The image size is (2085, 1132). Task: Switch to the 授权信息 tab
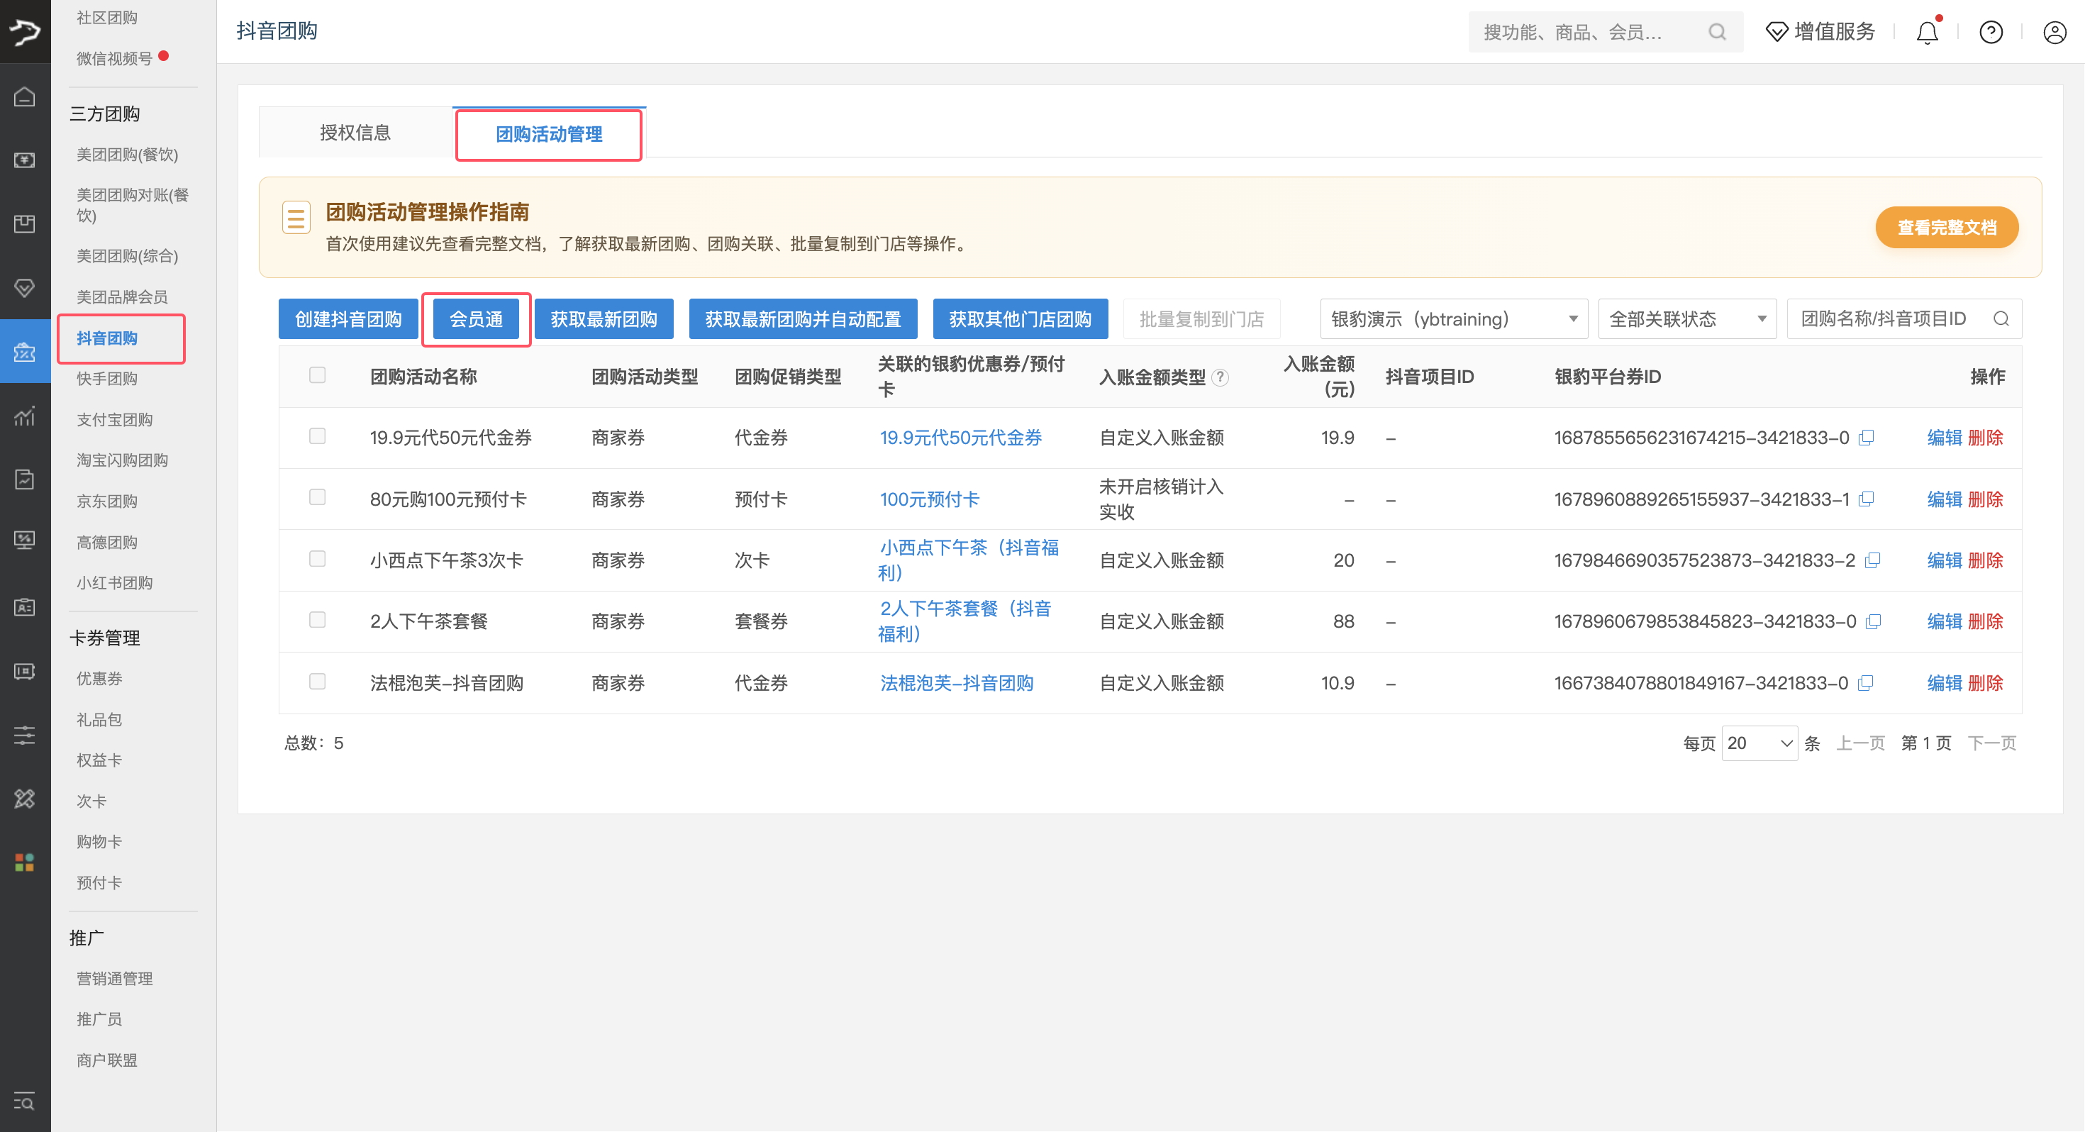point(355,133)
